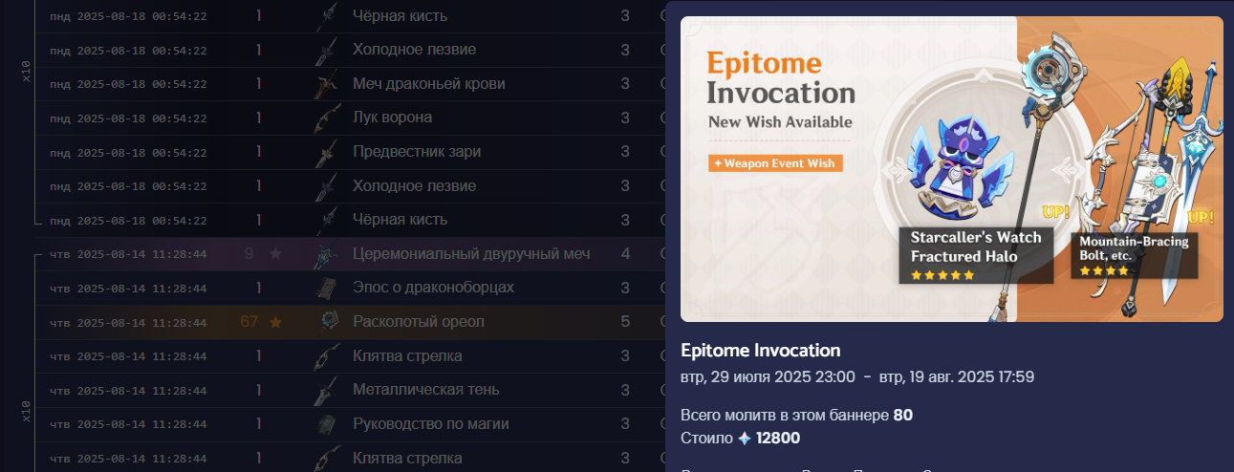The image size is (1234, 472).
Task: Click the Epitome Invocation title below the image
Action: (x=761, y=351)
